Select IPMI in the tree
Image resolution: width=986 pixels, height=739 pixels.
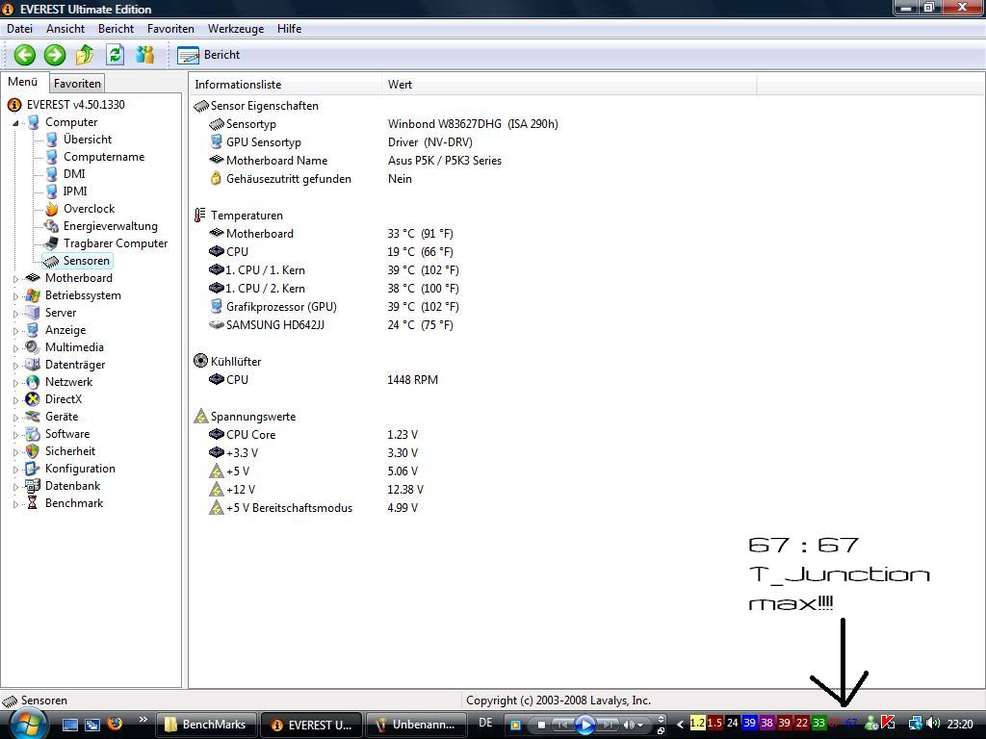point(75,191)
